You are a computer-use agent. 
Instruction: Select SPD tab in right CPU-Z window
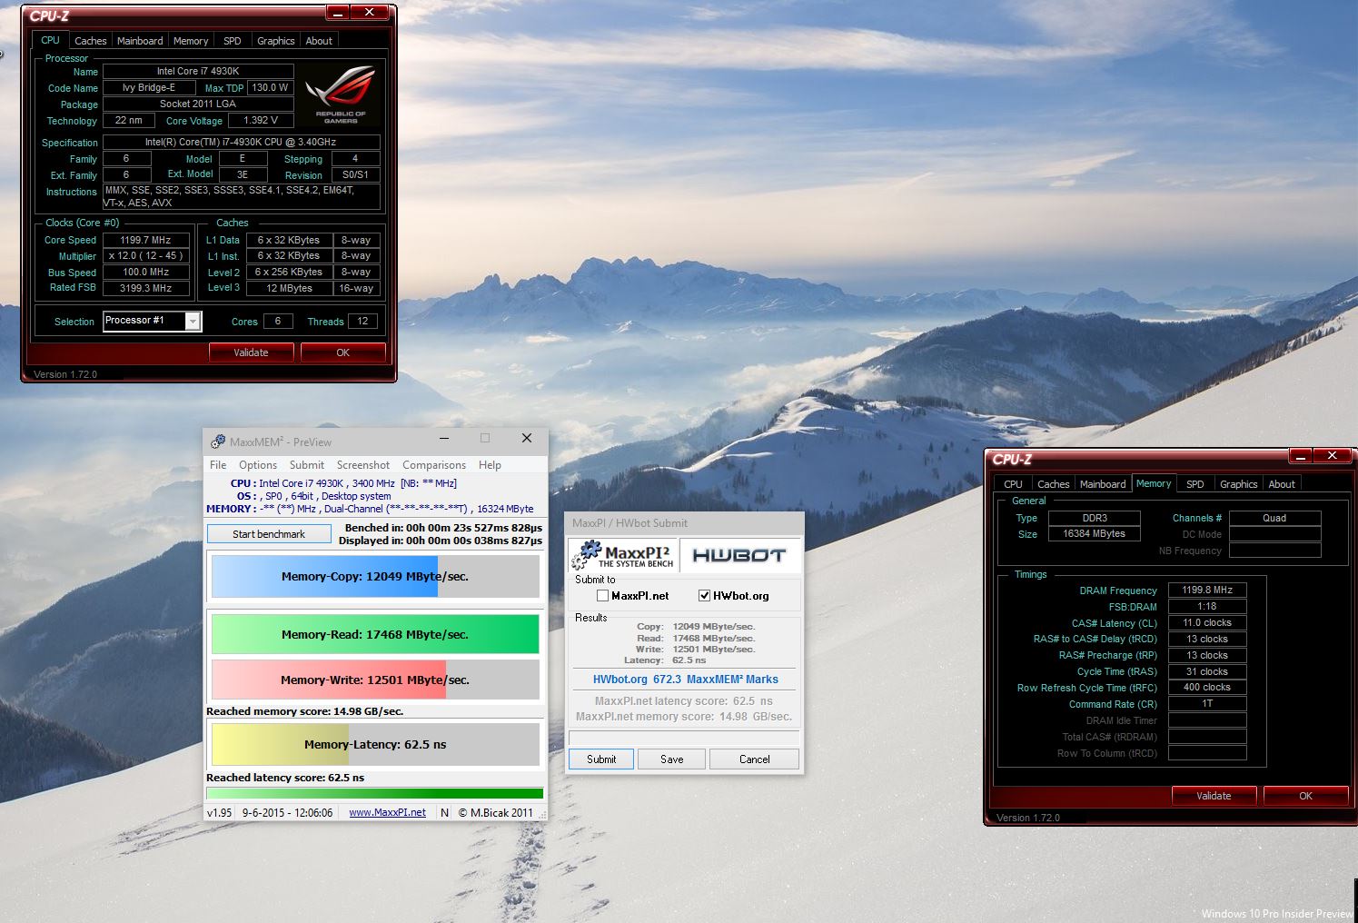[1195, 484]
